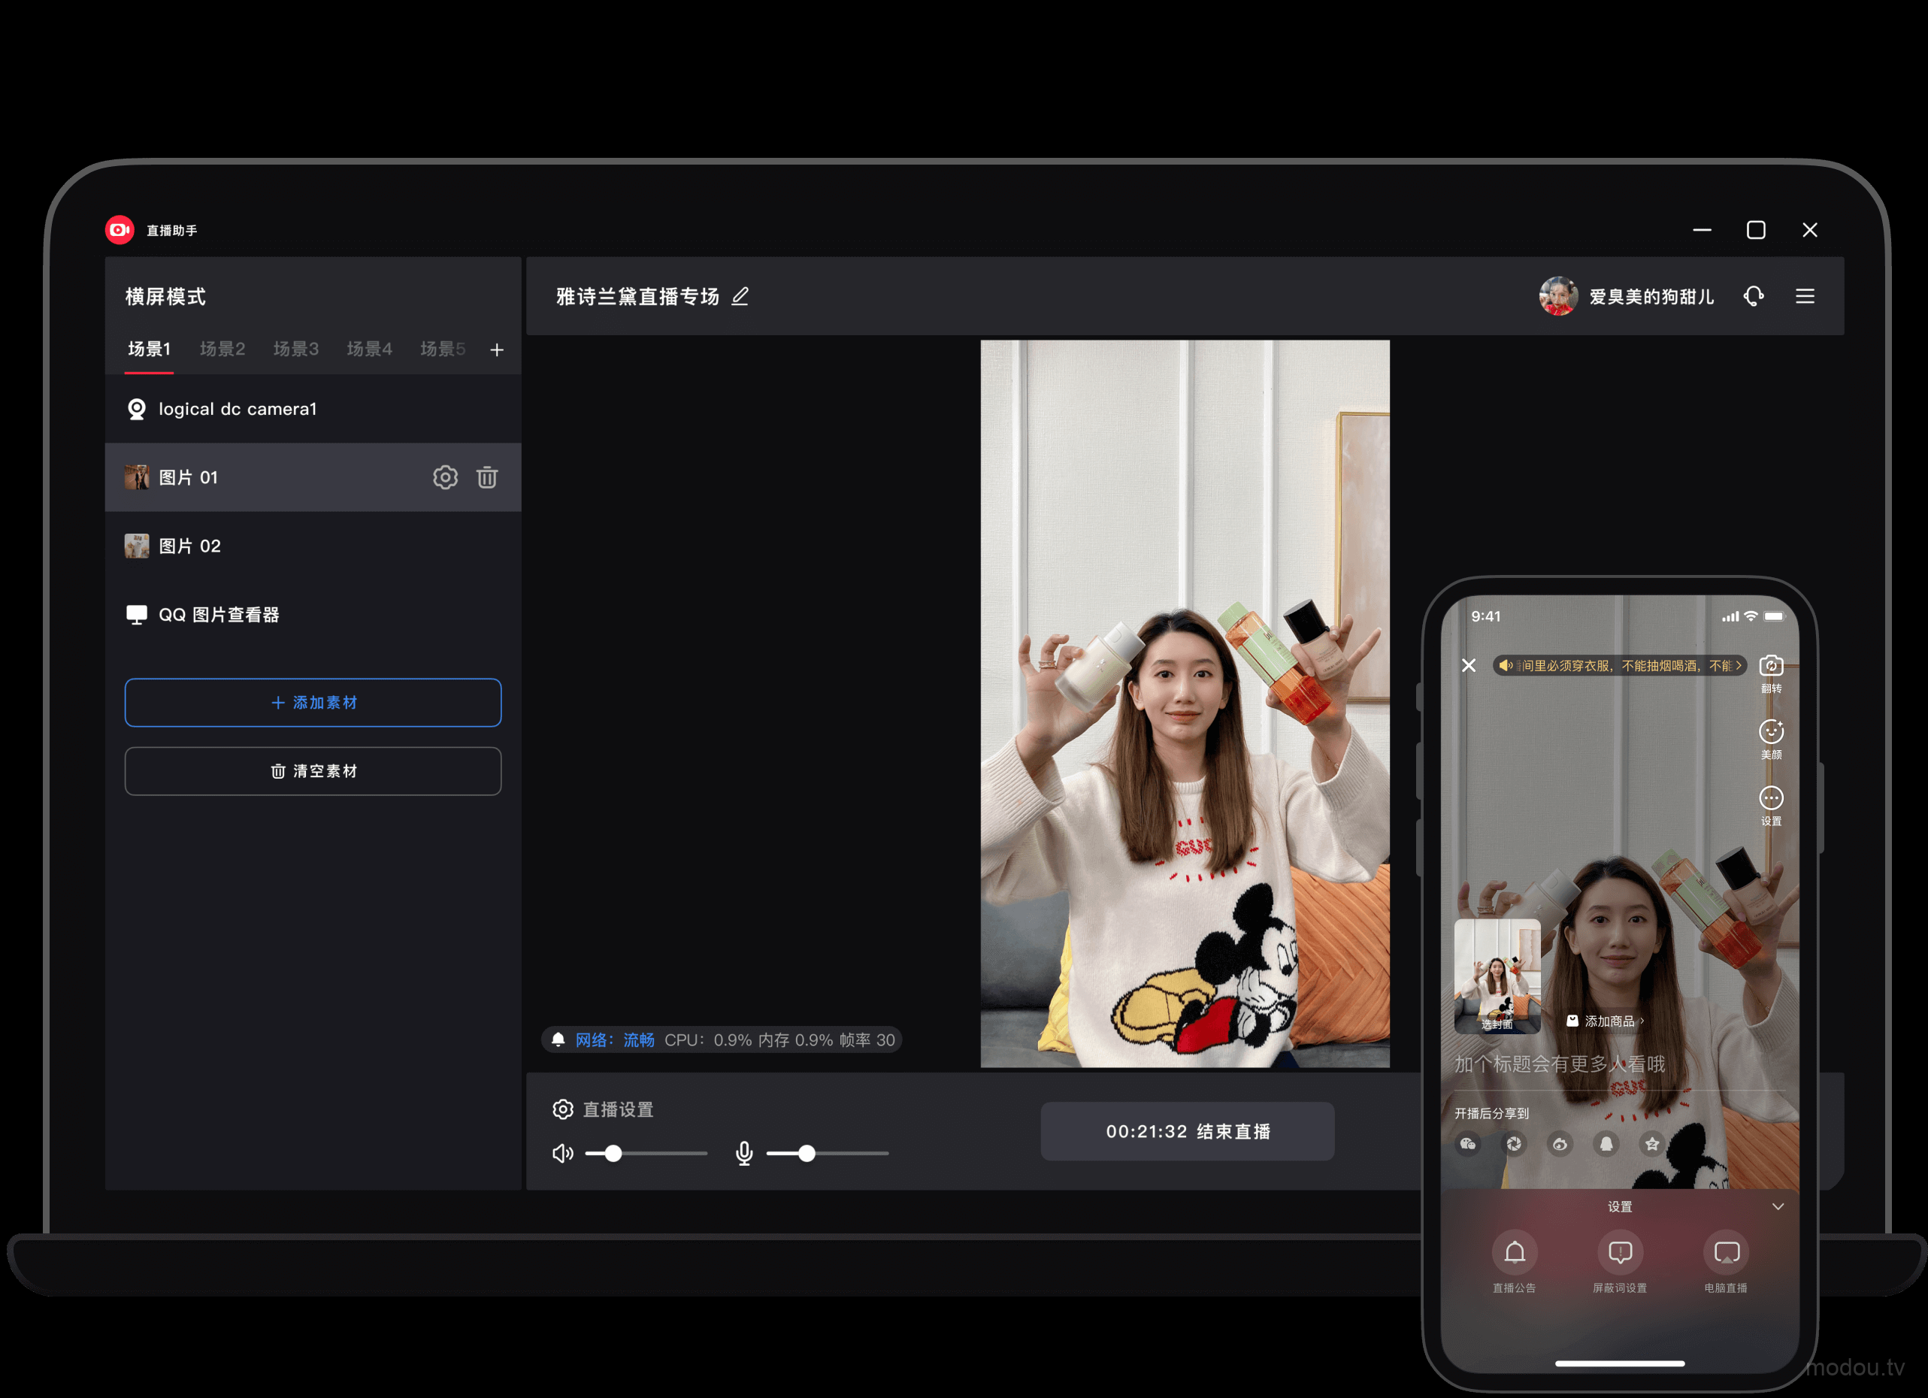Open the hamburger menu at top right
Screen dimensions: 1928x1398
pyautogui.click(x=1805, y=295)
